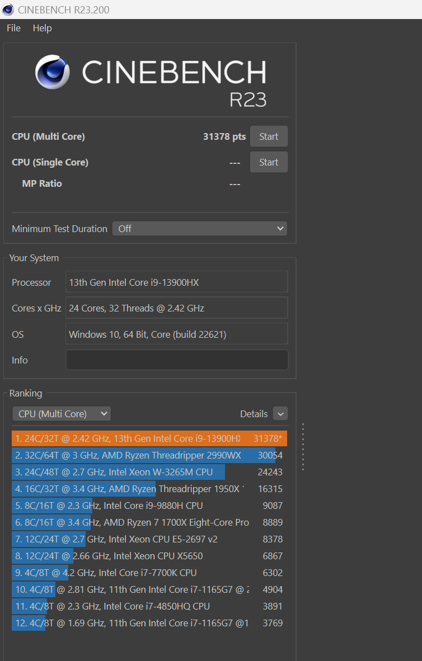
Task: Click the CPU (Multi Core) label
Action: 48,136
